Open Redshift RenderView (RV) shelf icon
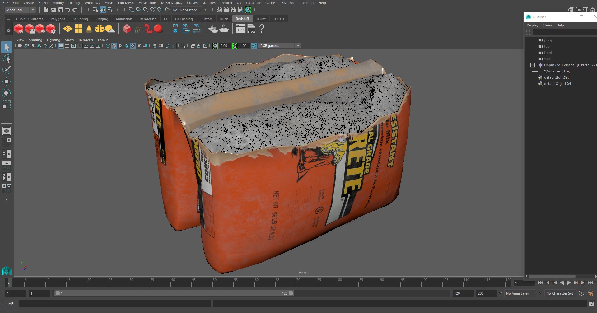Viewport: 597px width, 313px height. [x=19, y=29]
